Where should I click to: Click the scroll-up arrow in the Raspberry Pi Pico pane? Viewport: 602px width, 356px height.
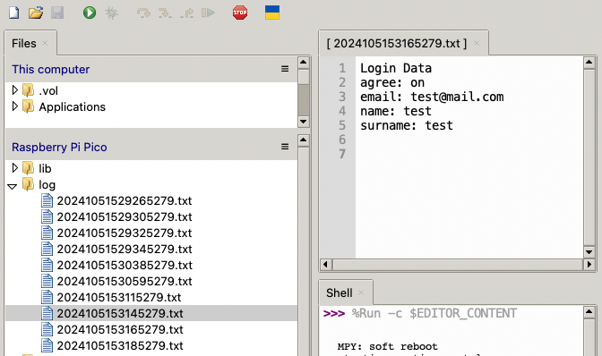pos(304,140)
